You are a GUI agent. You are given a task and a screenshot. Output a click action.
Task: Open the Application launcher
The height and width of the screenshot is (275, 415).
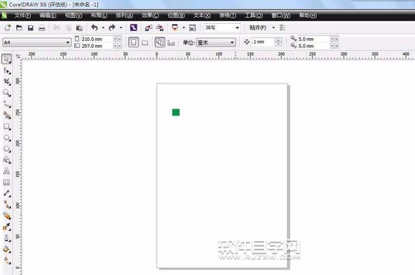[x=175, y=27]
